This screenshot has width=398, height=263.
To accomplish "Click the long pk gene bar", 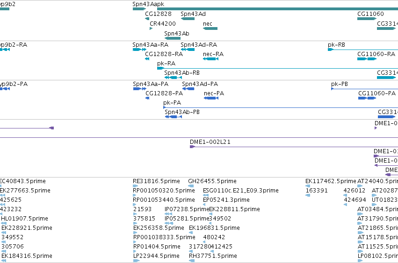I will (277, 9).
